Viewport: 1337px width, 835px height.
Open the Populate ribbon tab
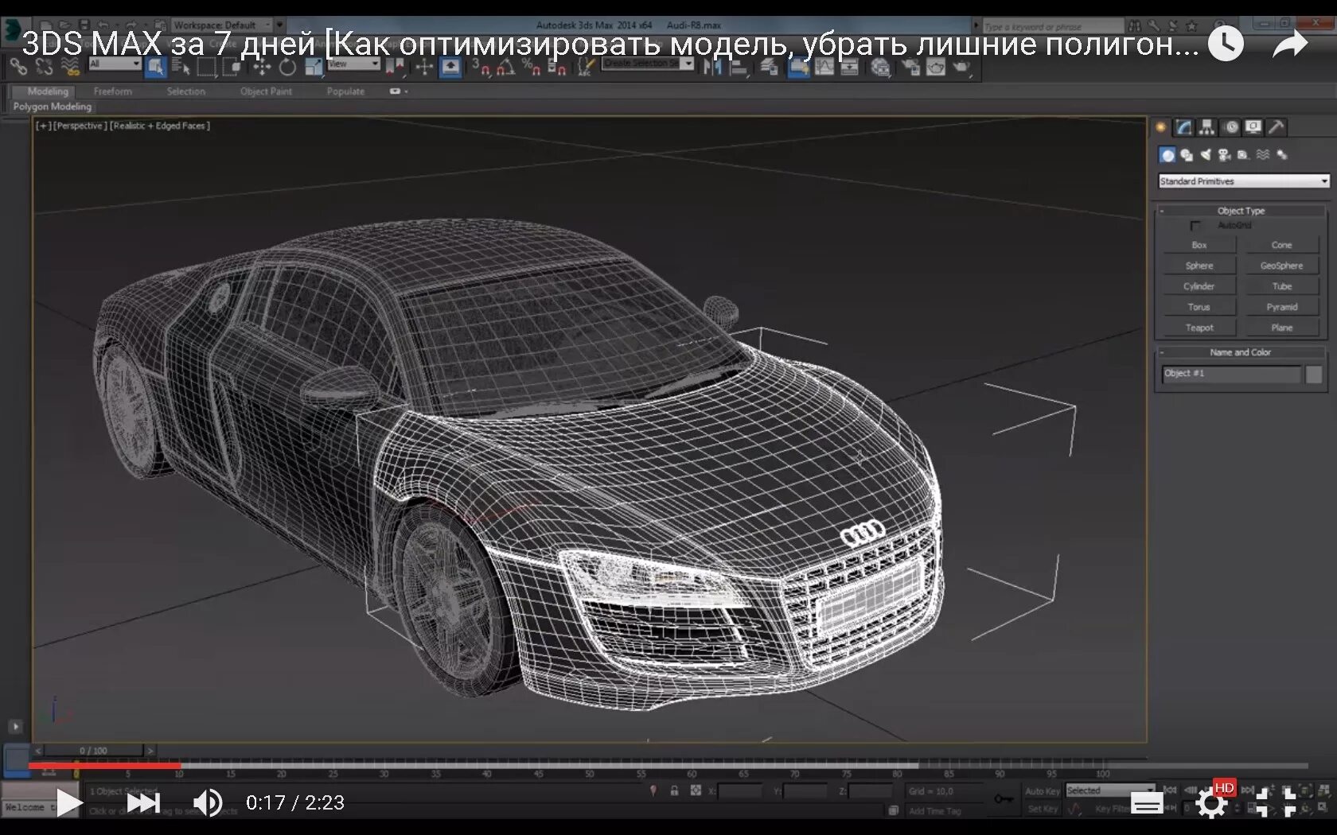(x=345, y=91)
